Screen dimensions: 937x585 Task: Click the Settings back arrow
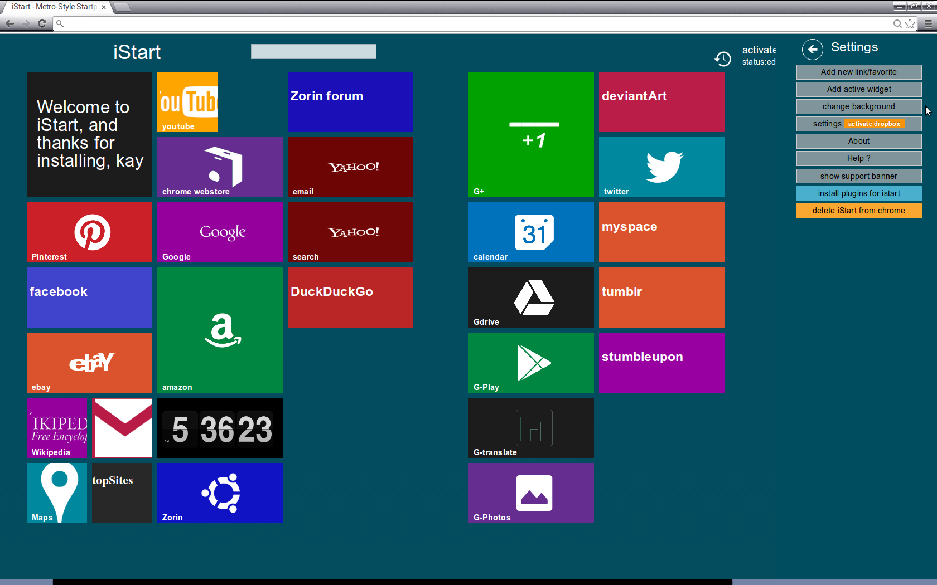tap(812, 50)
